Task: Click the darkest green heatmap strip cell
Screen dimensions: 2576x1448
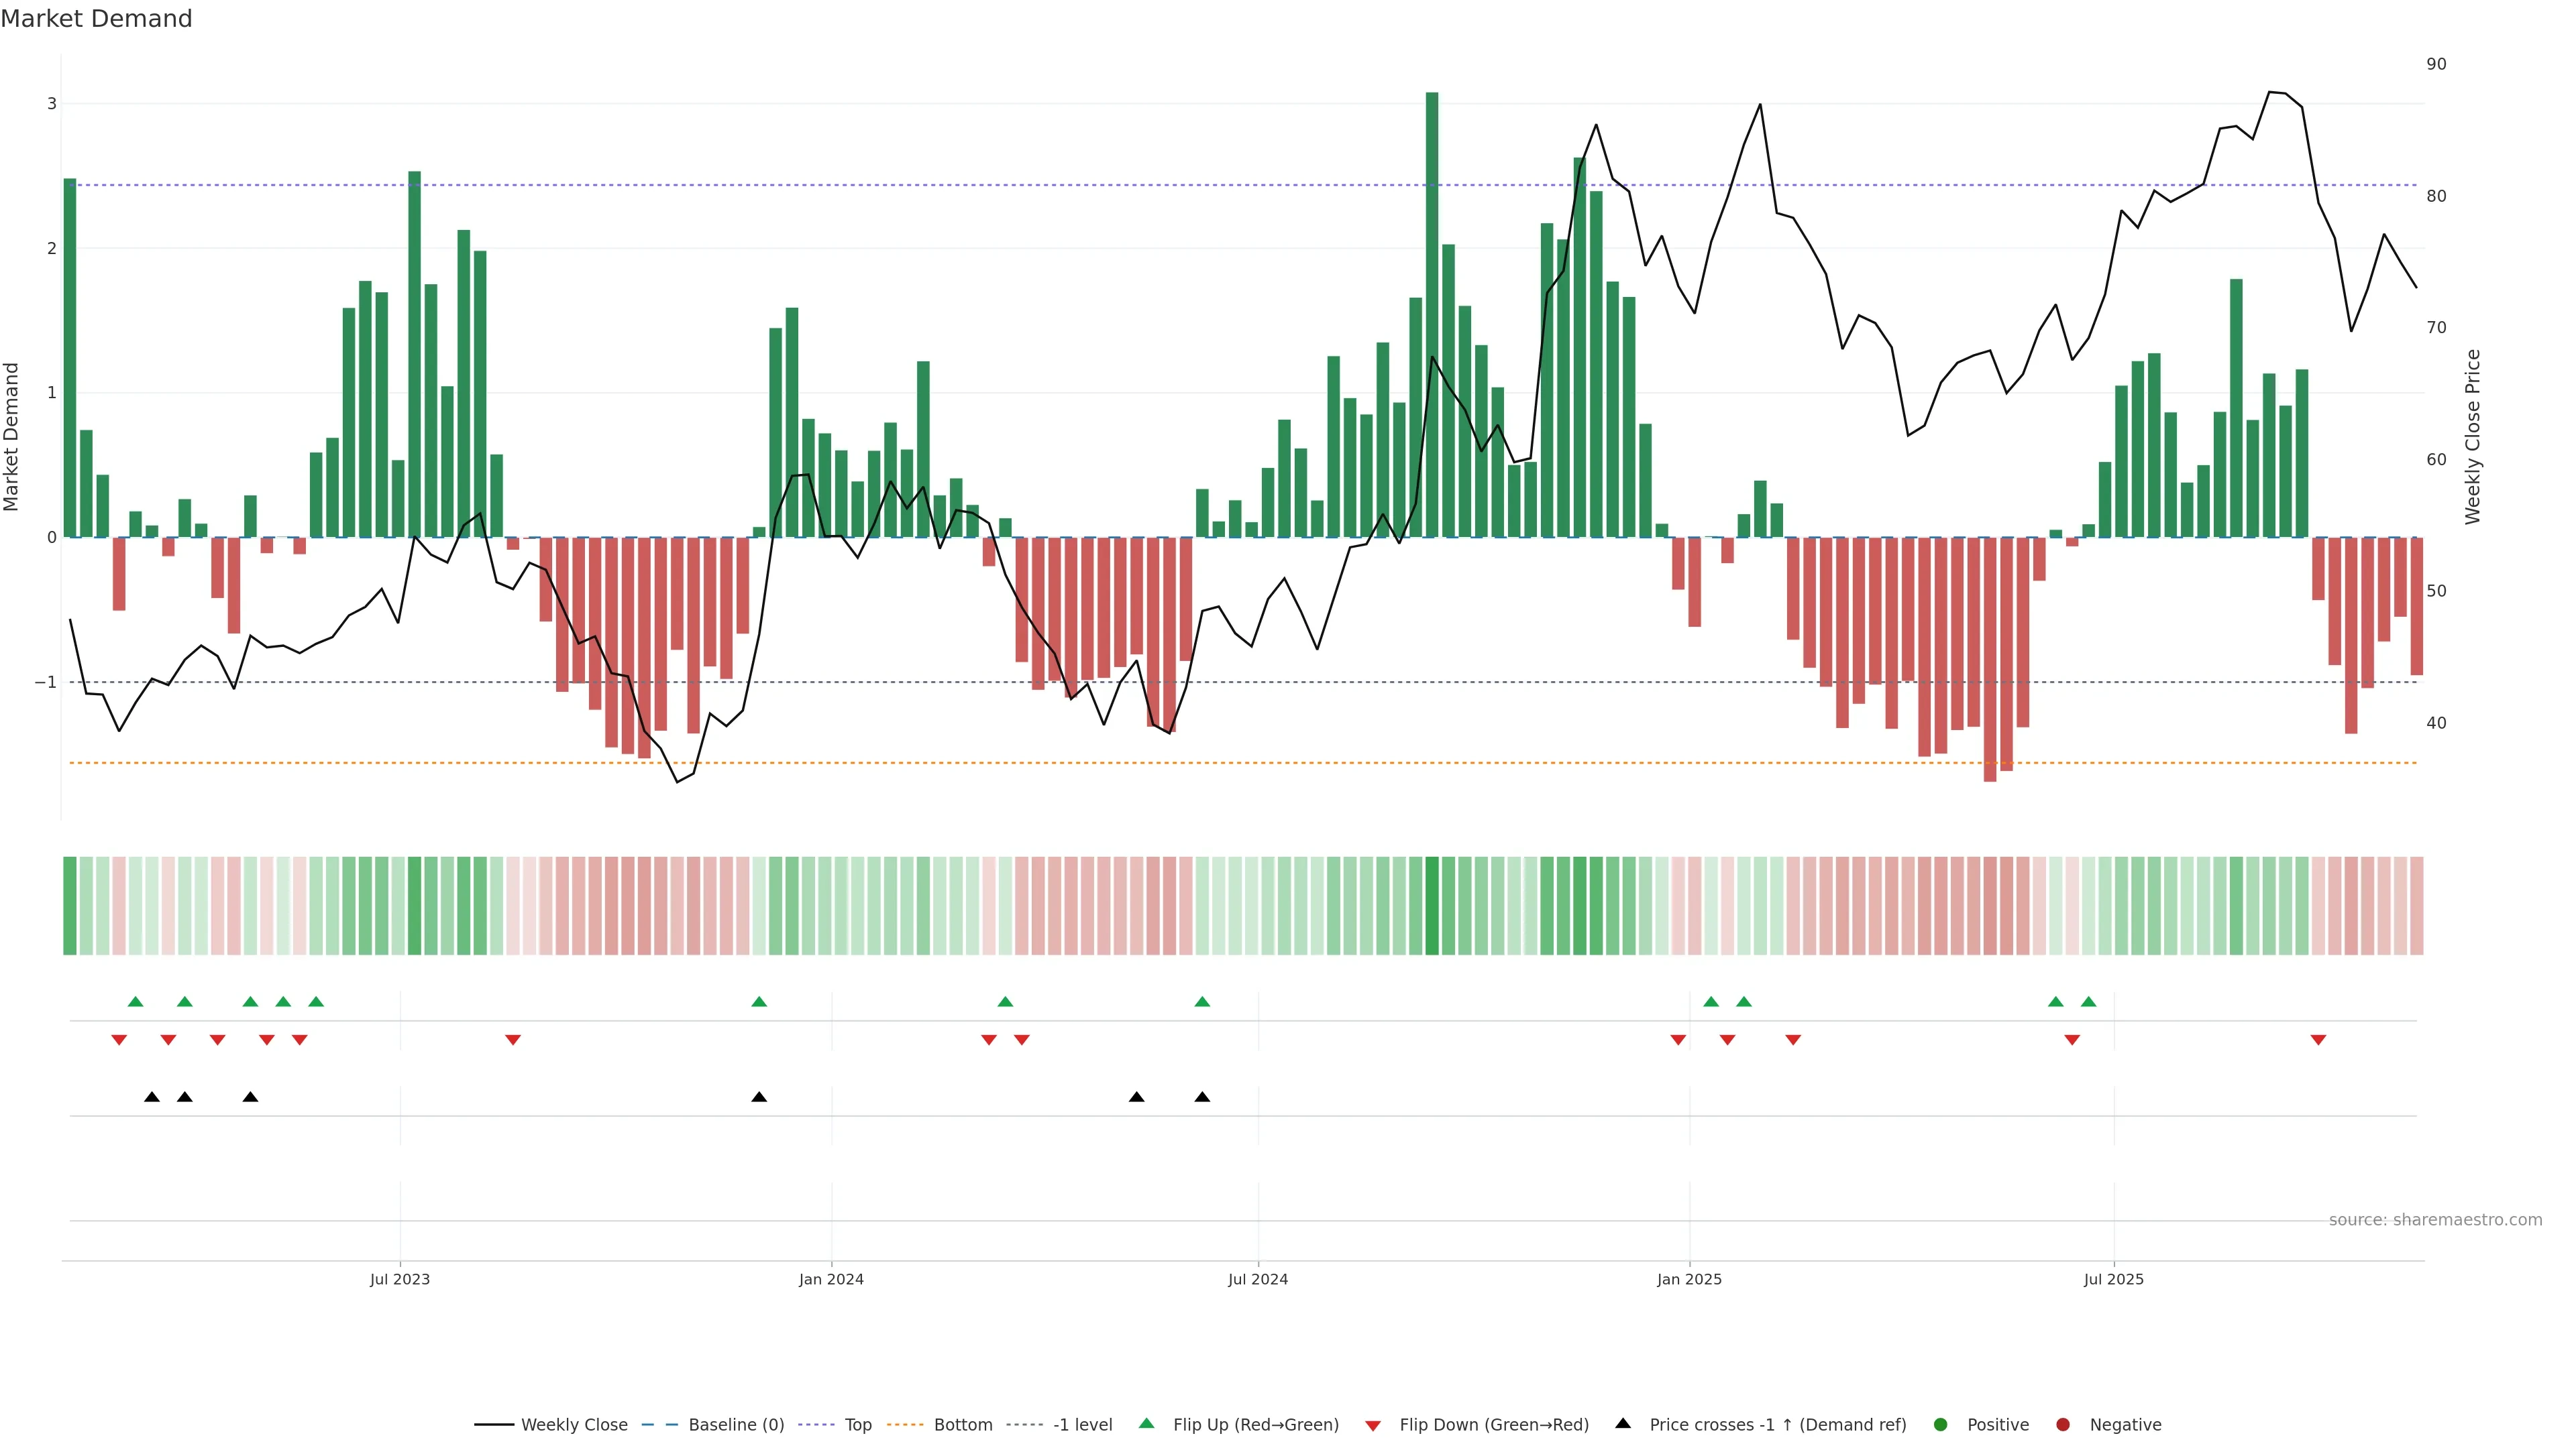Action: coord(1431,906)
